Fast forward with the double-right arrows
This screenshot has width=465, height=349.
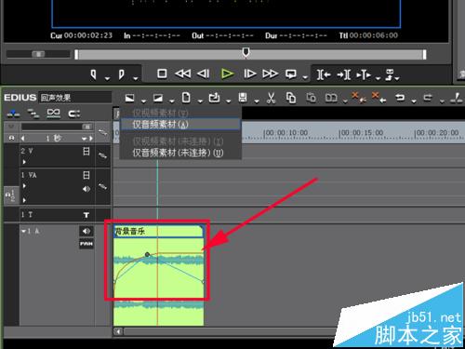click(270, 74)
